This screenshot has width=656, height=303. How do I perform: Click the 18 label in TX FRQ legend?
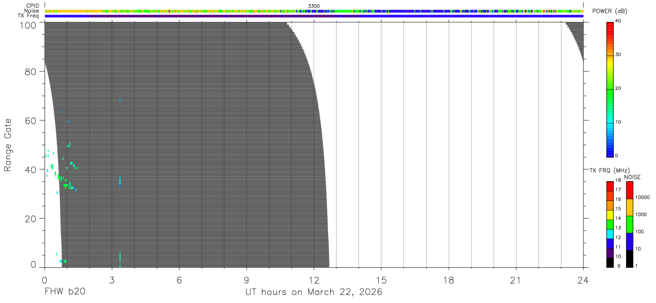pyautogui.click(x=619, y=181)
